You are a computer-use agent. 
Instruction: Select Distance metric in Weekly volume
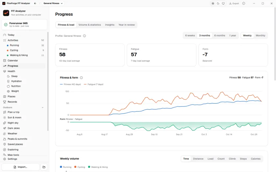click(x=198, y=159)
